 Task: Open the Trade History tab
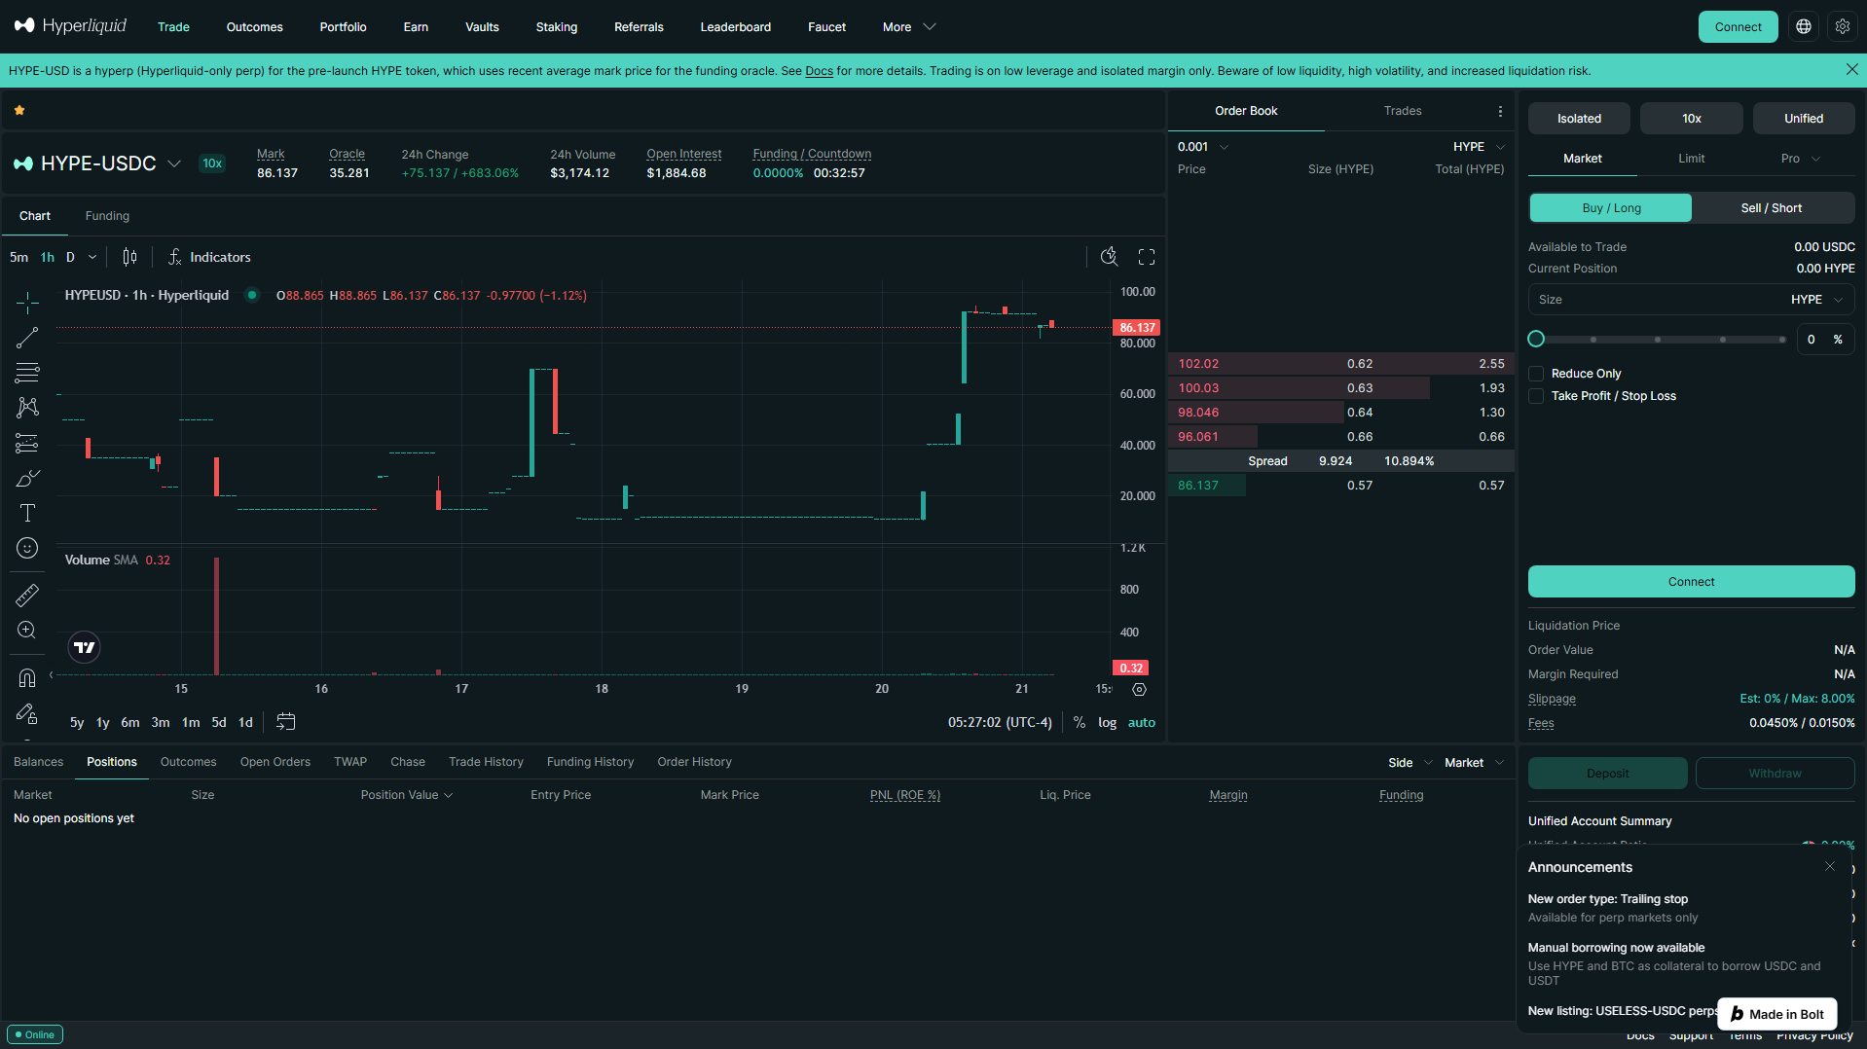click(x=486, y=762)
